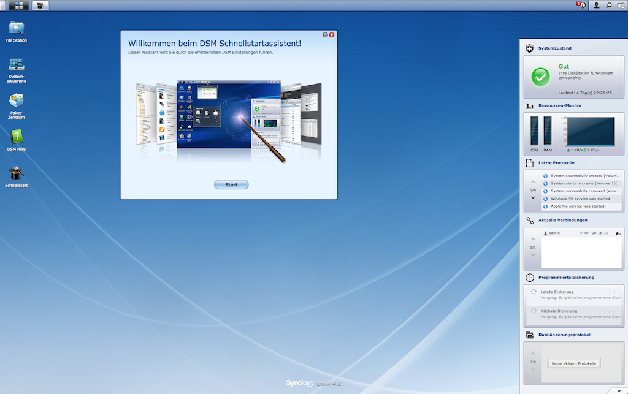Open the Systemzustand widget title

pos(554,48)
